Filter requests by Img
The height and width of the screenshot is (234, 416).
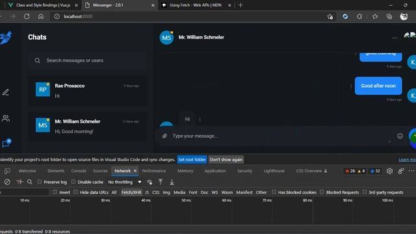click(166, 192)
